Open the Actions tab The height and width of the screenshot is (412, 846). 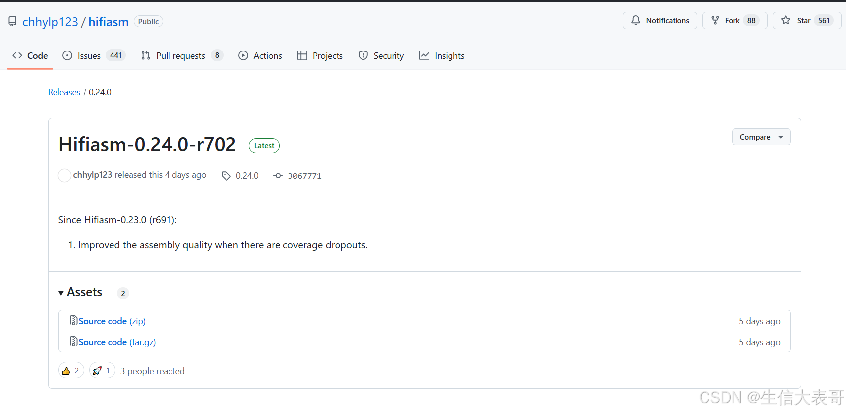click(x=260, y=56)
